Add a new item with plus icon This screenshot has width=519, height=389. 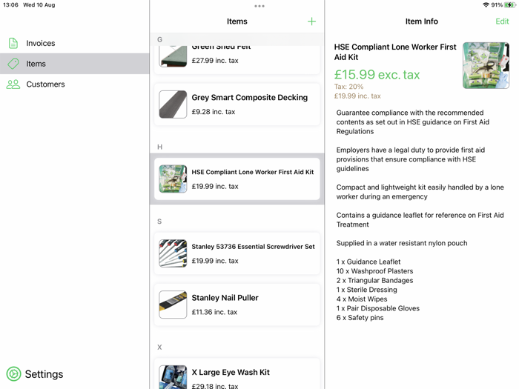coord(311,21)
